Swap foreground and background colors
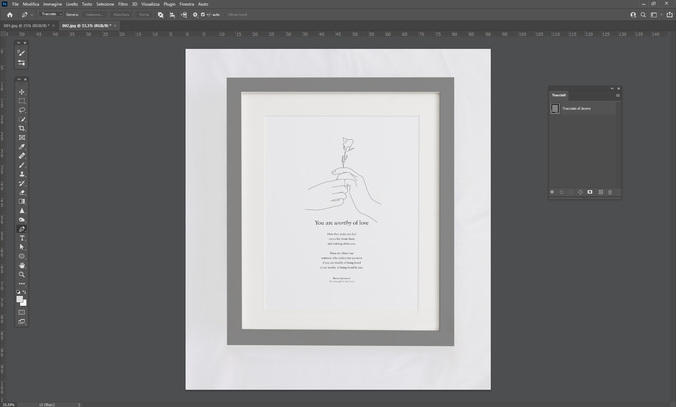676x407 pixels. point(25,292)
